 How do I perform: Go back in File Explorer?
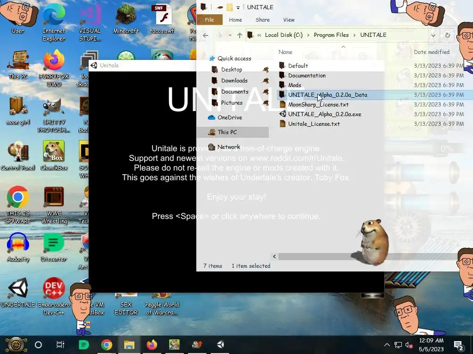tap(206, 35)
